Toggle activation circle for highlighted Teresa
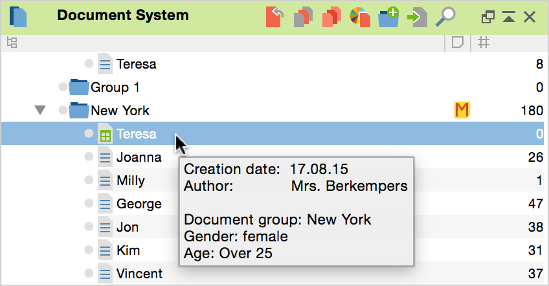The image size is (549, 286). (x=89, y=133)
